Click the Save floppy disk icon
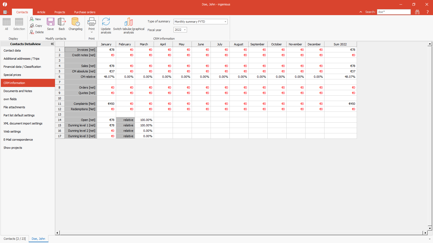Image resolution: width=433 pixels, height=243 pixels. click(50, 22)
